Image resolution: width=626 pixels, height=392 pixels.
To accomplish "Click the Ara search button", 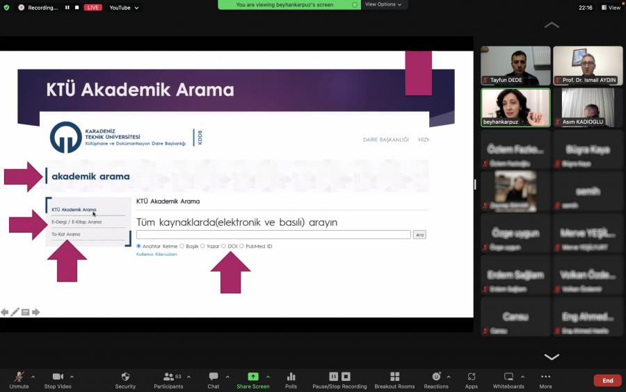I will [x=419, y=234].
